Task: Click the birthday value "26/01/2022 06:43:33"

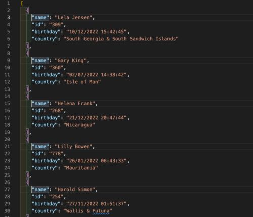Action: [x=97, y=161]
